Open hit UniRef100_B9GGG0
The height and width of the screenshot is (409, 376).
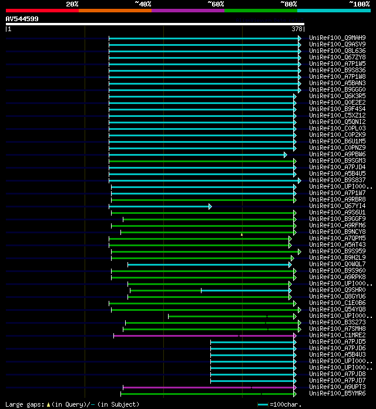coord(337,89)
